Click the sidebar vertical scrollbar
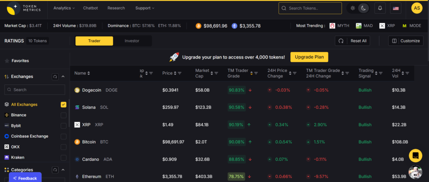 point(69,112)
